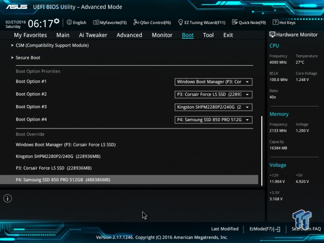Open Quick Note notepad icon
Viewport: 324px width, 243px height.
click(x=235, y=22)
